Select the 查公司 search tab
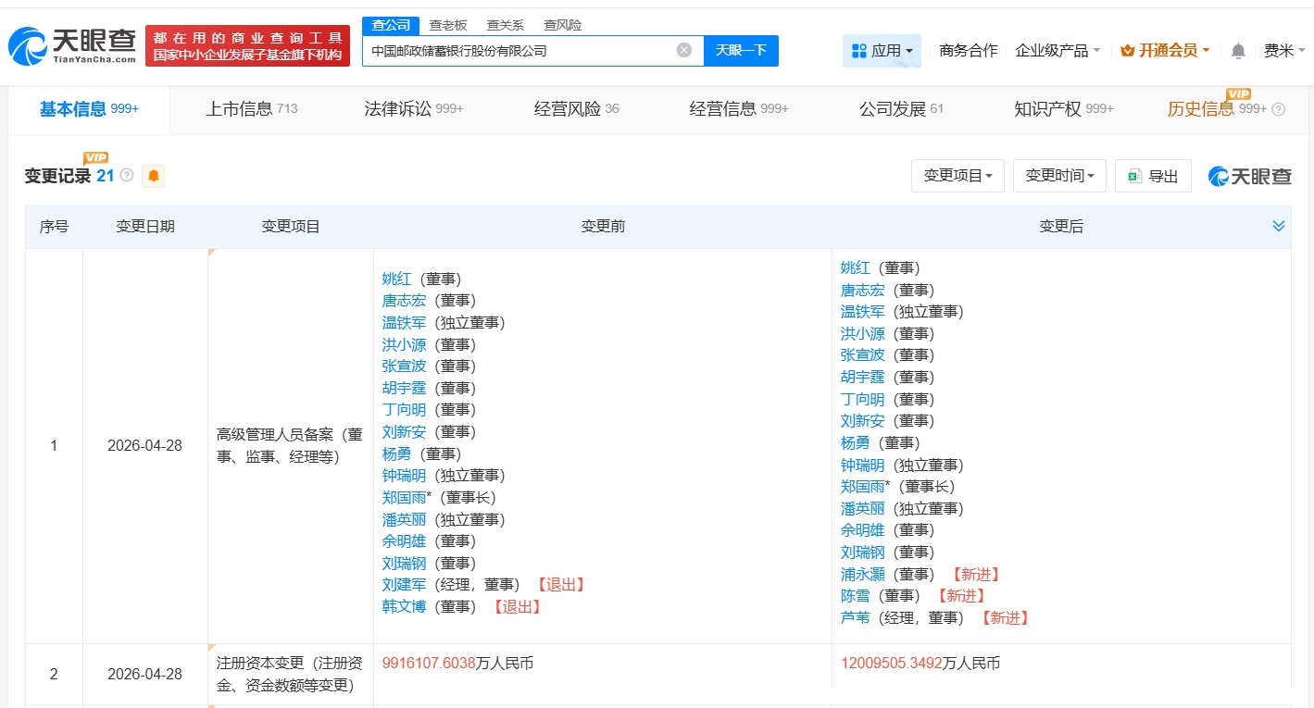Image resolution: width=1314 pixels, height=708 pixels. coord(391,25)
